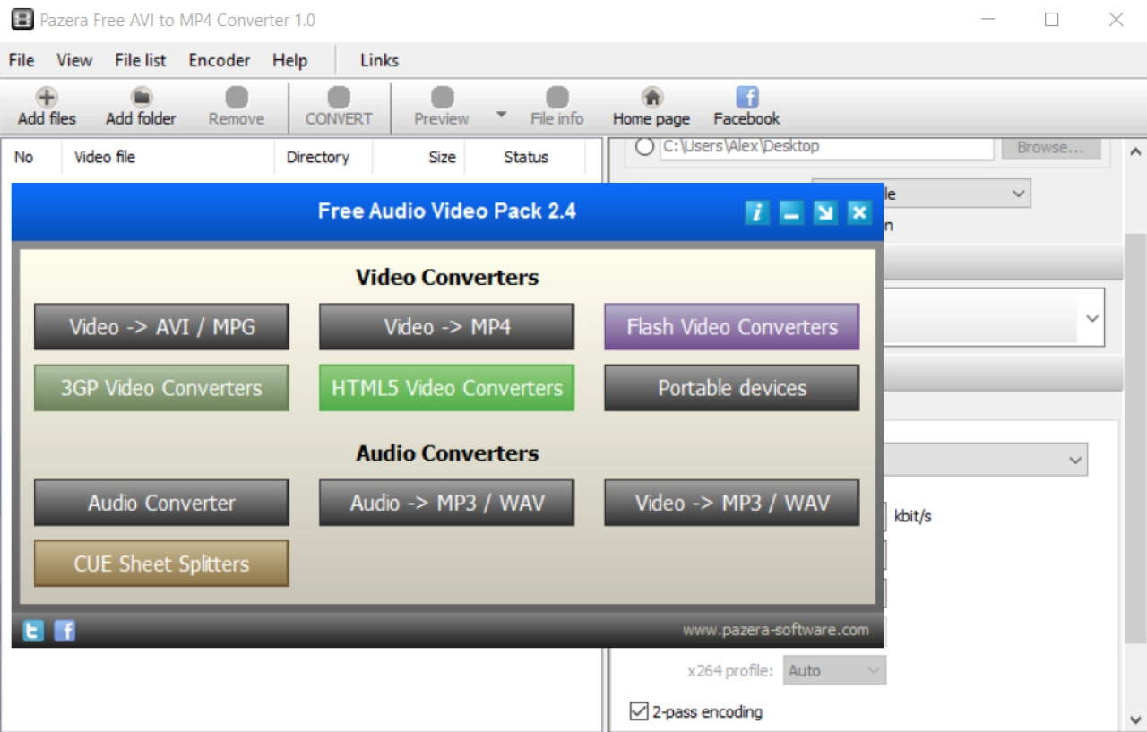Click the info icon in Free Audio Video Pack
Image resolution: width=1147 pixels, height=732 pixels.
[757, 212]
